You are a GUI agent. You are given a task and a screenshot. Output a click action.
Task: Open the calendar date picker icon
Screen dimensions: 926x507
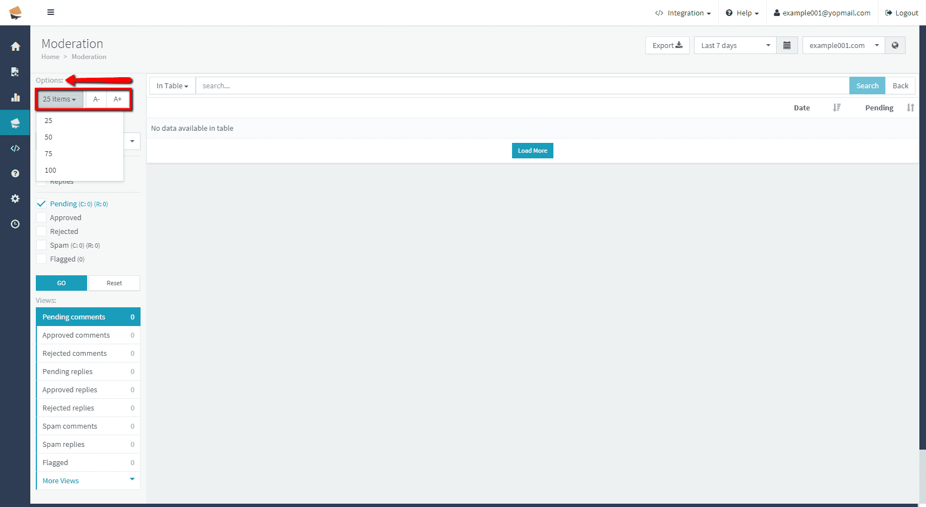(787, 45)
